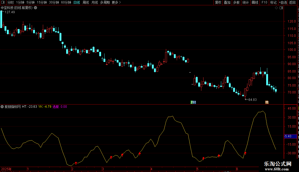Click the 多股 multi-stock button
This screenshot has width=299, height=172.
click(x=236, y=2)
